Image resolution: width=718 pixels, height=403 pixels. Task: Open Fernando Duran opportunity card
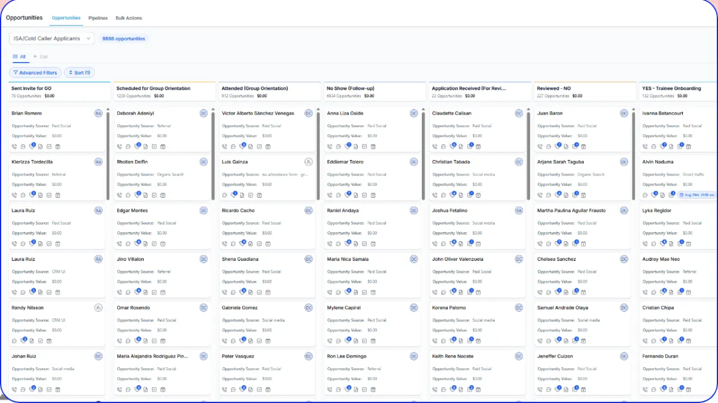click(679, 372)
